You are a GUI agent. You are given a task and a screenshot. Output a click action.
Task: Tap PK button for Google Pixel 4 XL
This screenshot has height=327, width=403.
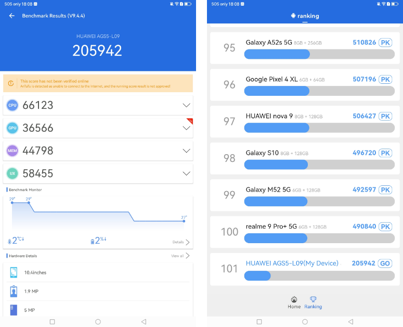click(385, 79)
